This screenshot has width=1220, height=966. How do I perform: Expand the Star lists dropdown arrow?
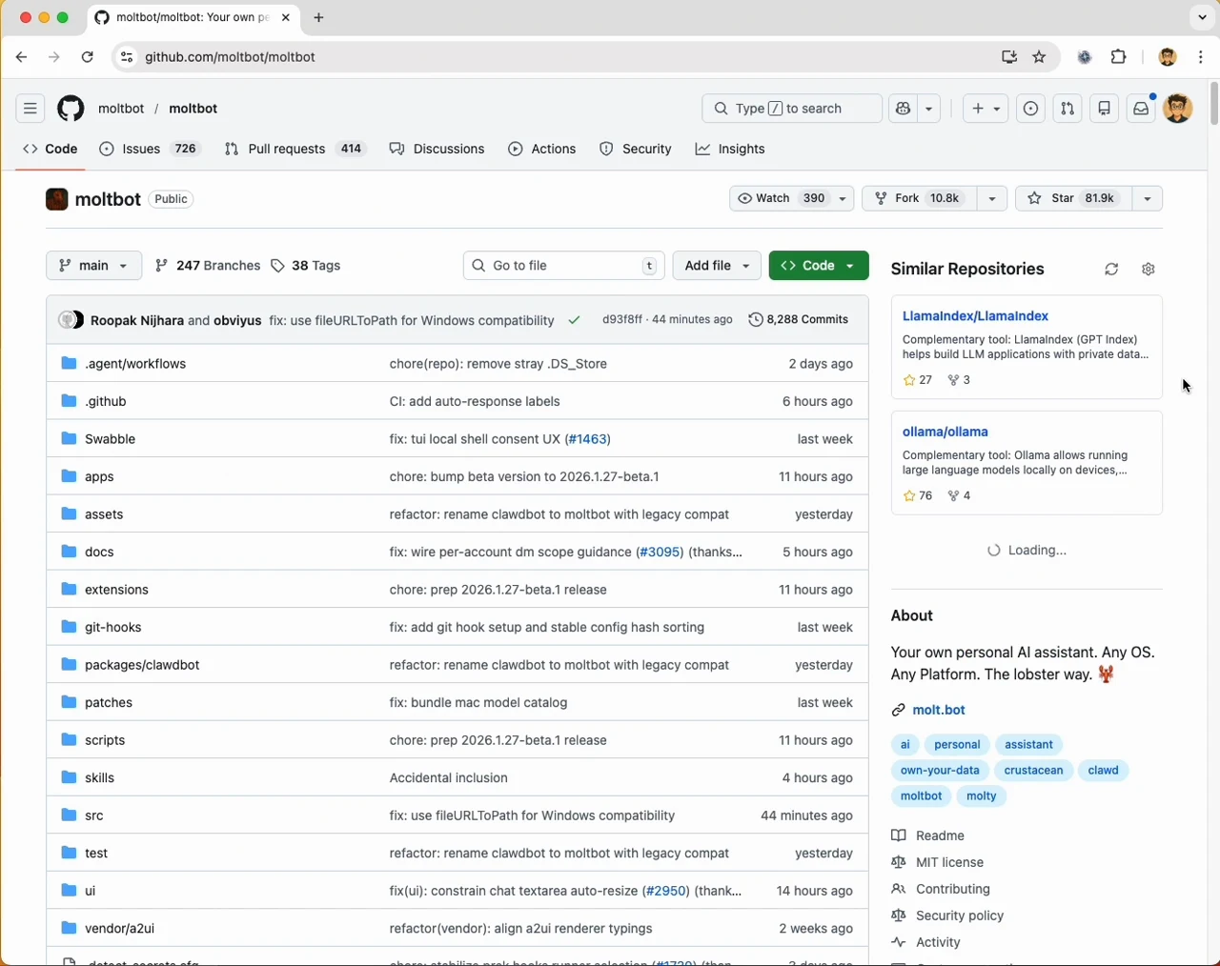click(x=1148, y=198)
